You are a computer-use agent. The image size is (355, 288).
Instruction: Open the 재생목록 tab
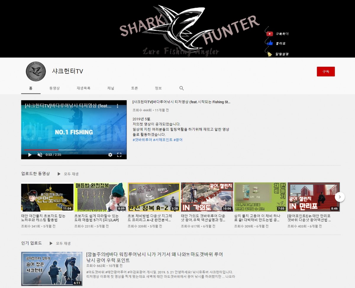pyautogui.click(x=83, y=88)
